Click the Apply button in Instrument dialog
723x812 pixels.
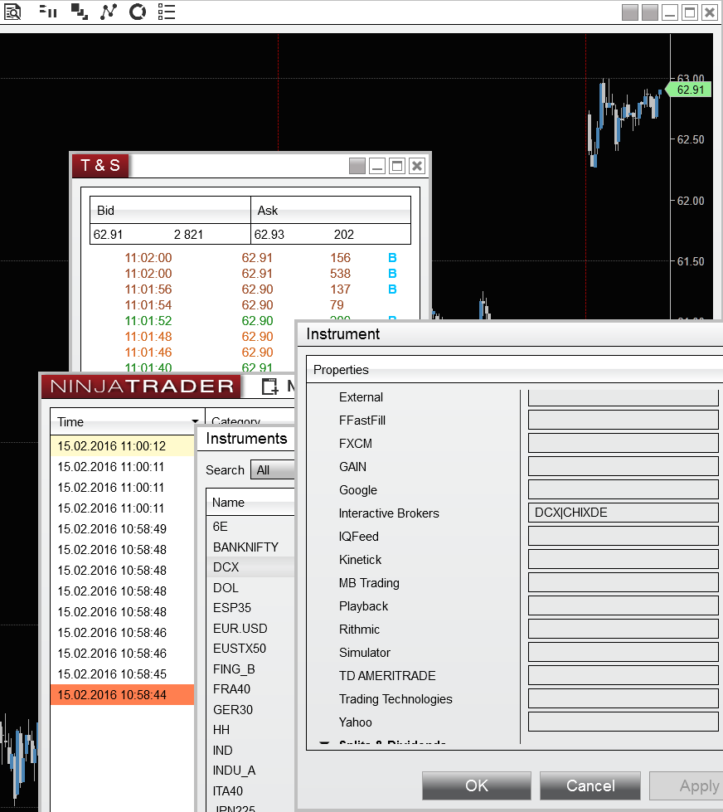point(687,785)
